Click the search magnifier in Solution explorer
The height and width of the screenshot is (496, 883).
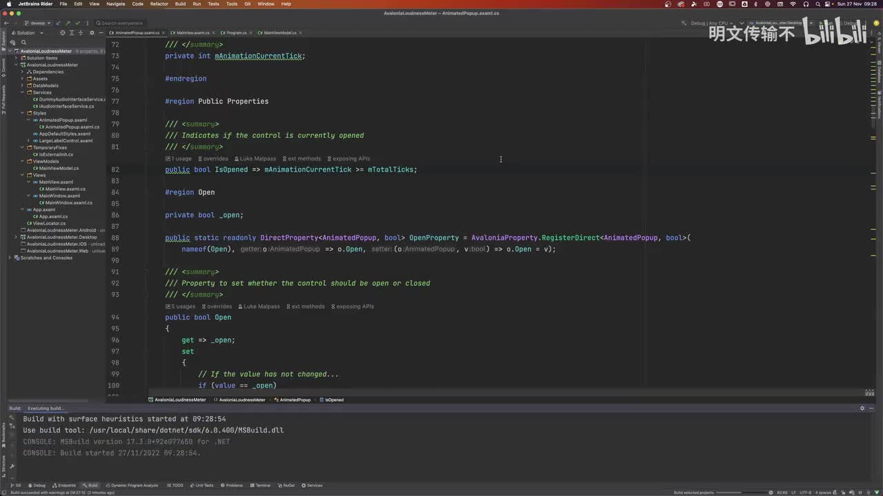(x=23, y=42)
